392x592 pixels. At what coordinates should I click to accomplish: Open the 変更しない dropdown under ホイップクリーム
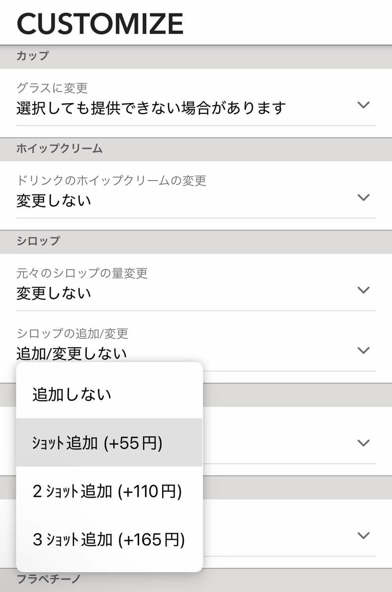click(54, 201)
